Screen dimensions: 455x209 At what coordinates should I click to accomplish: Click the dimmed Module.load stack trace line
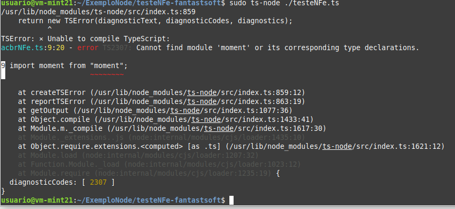click(x=138, y=155)
